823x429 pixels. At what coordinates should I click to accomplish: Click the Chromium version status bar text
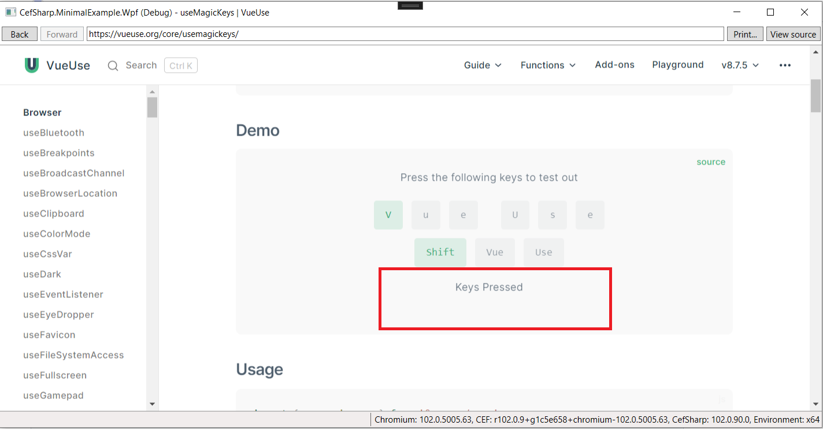pos(596,420)
